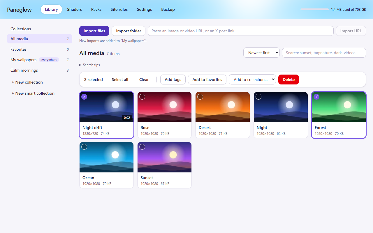Click the Import URL button
The height and width of the screenshot is (233, 373).
tap(351, 31)
